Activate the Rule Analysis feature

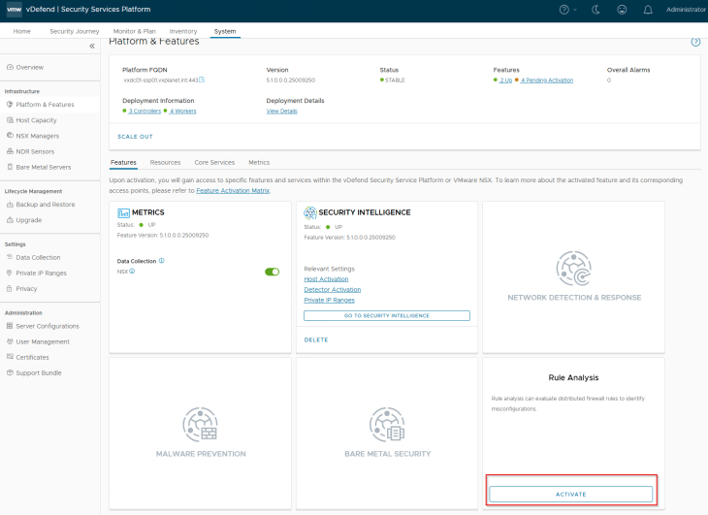pyautogui.click(x=570, y=494)
